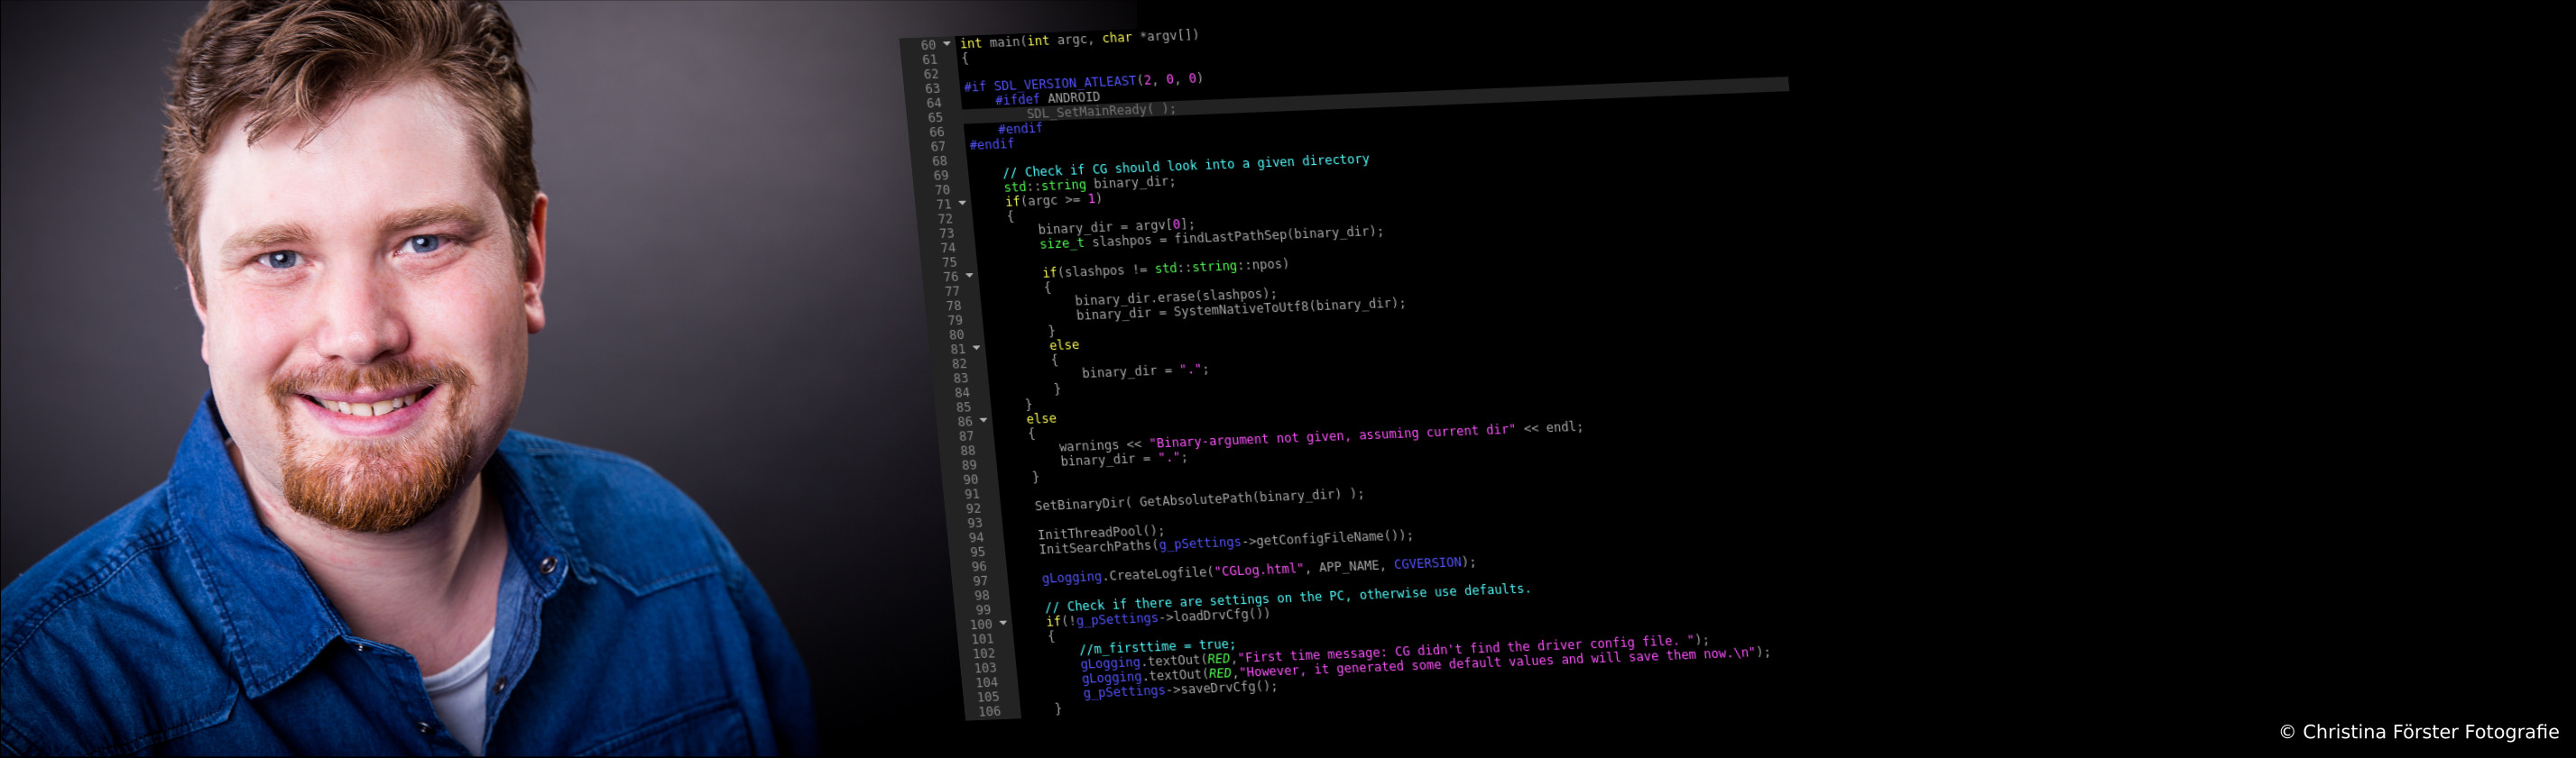Click the 'g_pSettings->saveDrvCfg();' line
The image size is (2576, 758).
tap(1180, 690)
